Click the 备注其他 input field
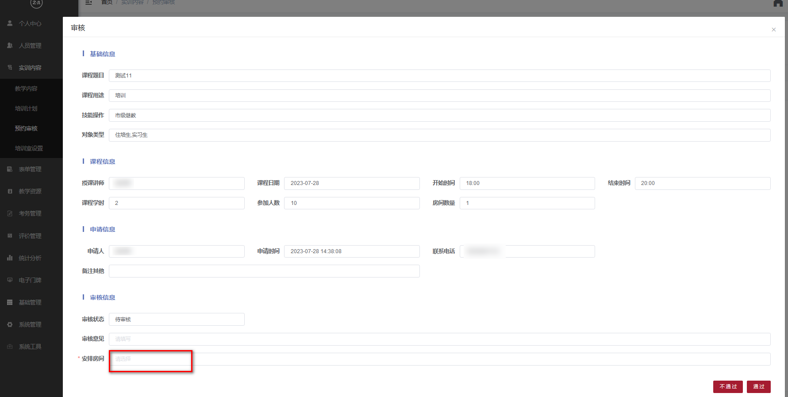The height and width of the screenshot is (397, 788). coord(264,271)
